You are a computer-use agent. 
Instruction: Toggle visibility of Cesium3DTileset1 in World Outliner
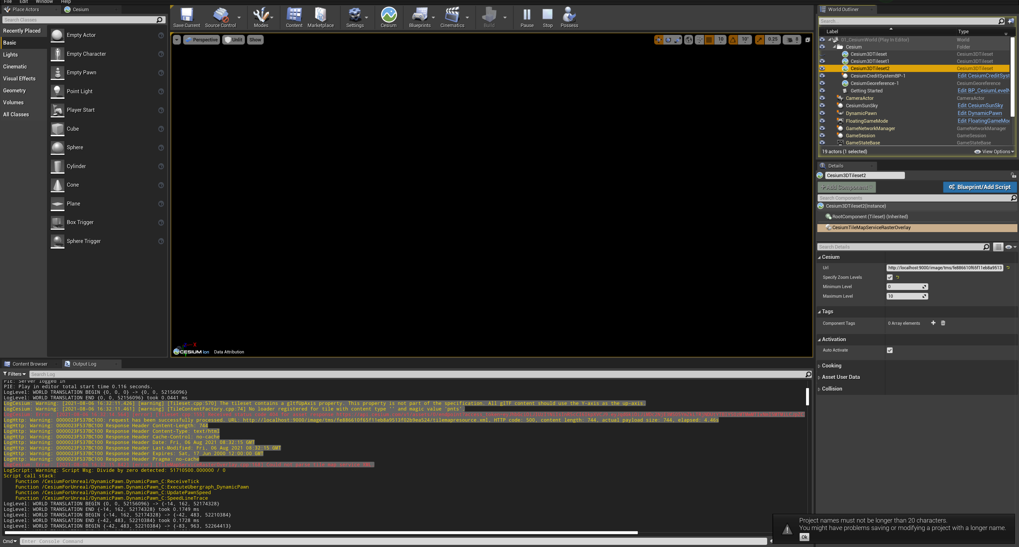click(823, 61)
